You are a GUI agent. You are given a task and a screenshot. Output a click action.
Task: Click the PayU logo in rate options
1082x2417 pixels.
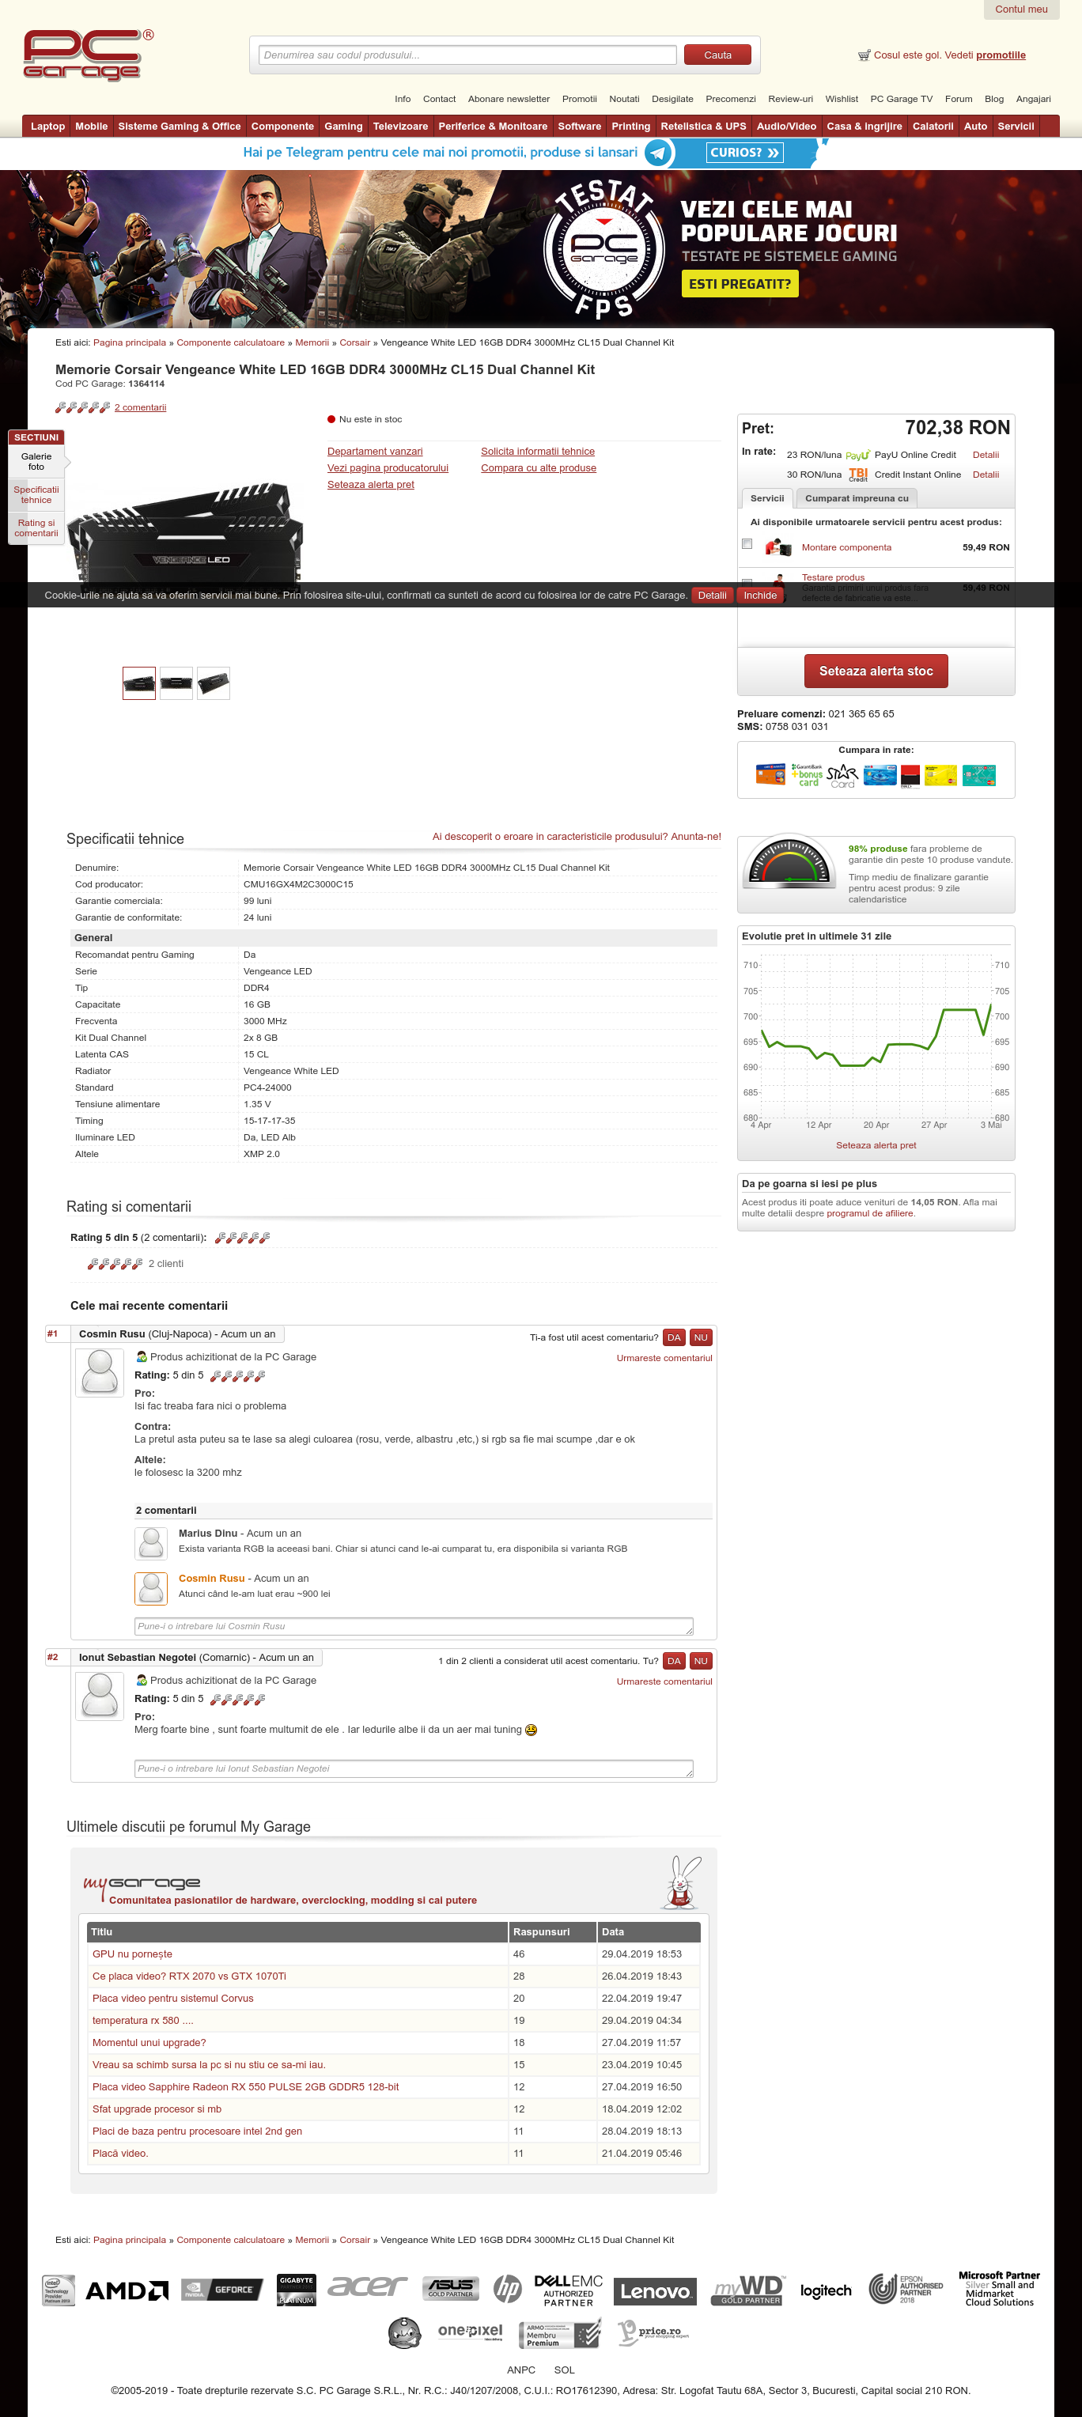[x=857, y=455]
